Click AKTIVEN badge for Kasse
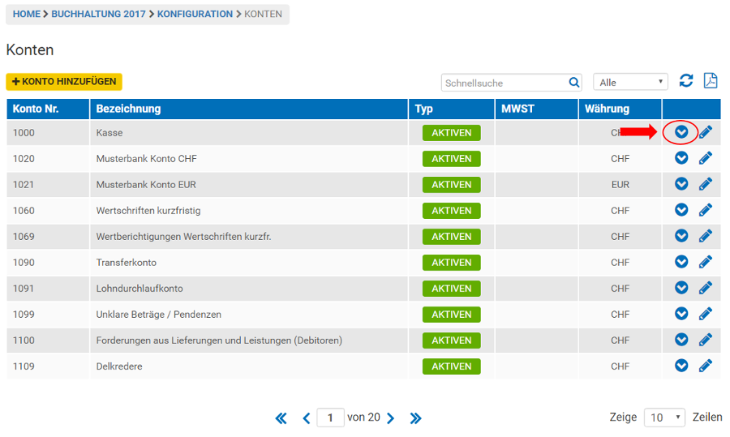The height and width of the screenshot is (437, 730). [452, 133]
